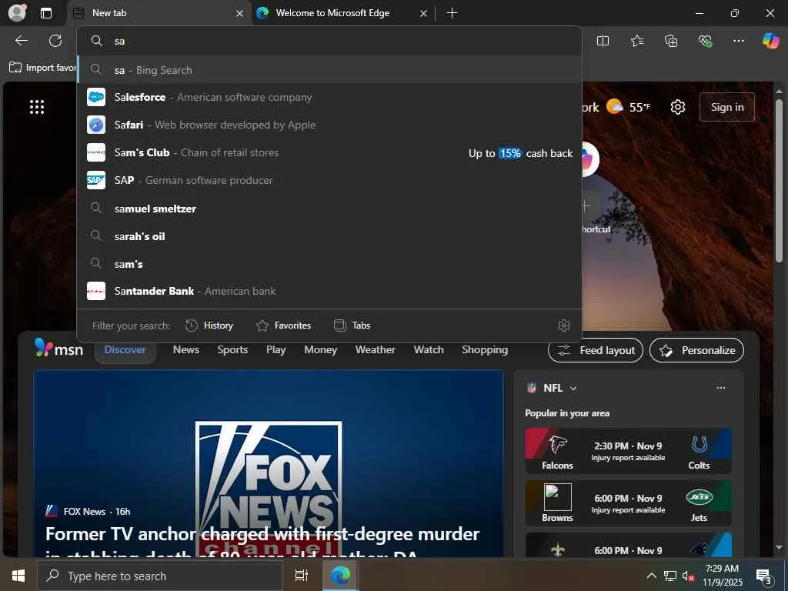Viewport: 788px width, 591px height.
Task: Open the Watch feed tab
Action: point(429,350)
